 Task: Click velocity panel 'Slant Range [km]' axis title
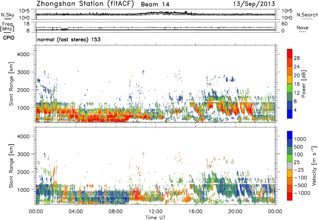click(11, 166)
